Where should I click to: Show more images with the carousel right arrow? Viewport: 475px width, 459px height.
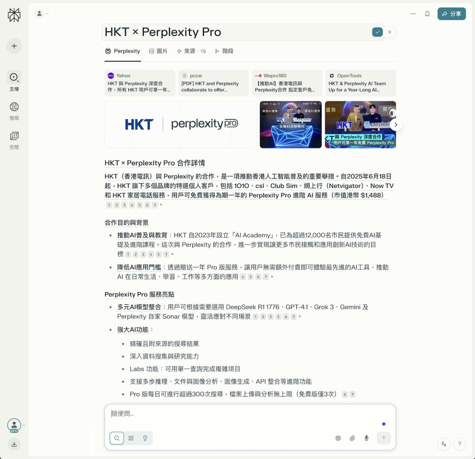coord(395,125)
